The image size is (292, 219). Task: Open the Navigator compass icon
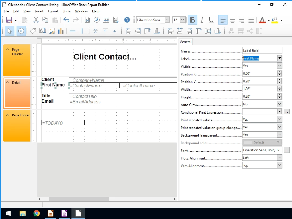[x=97, y=20]
